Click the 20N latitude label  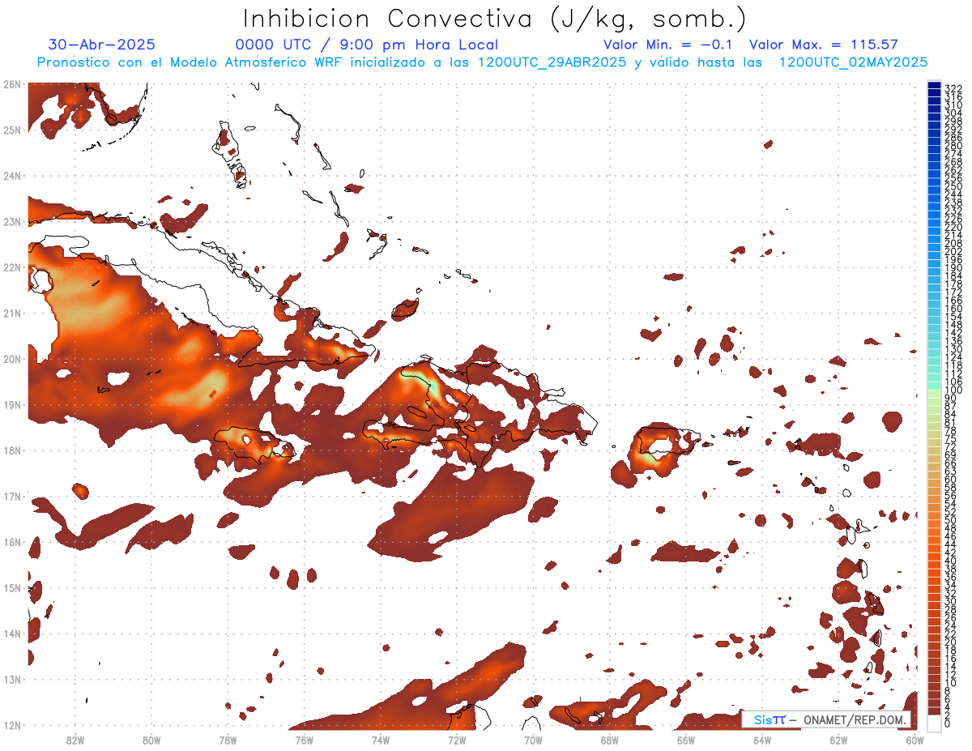[x=11, y=359]
